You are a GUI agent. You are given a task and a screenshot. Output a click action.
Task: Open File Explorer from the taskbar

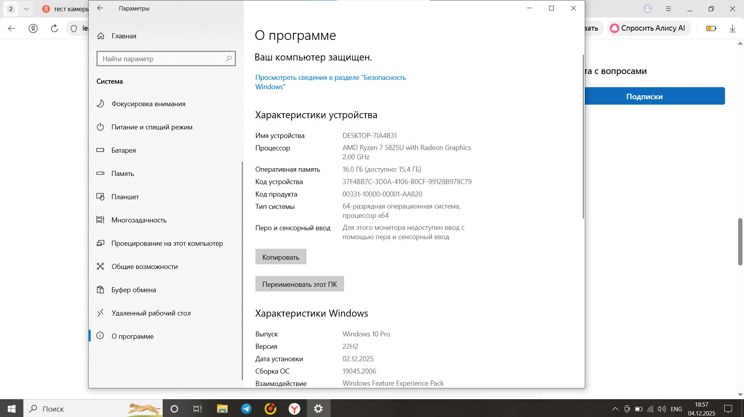tap(222, 408)
